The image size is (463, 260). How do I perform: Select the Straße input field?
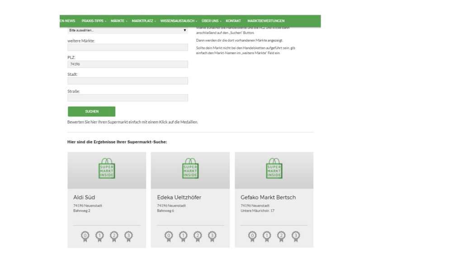(128, 97)
